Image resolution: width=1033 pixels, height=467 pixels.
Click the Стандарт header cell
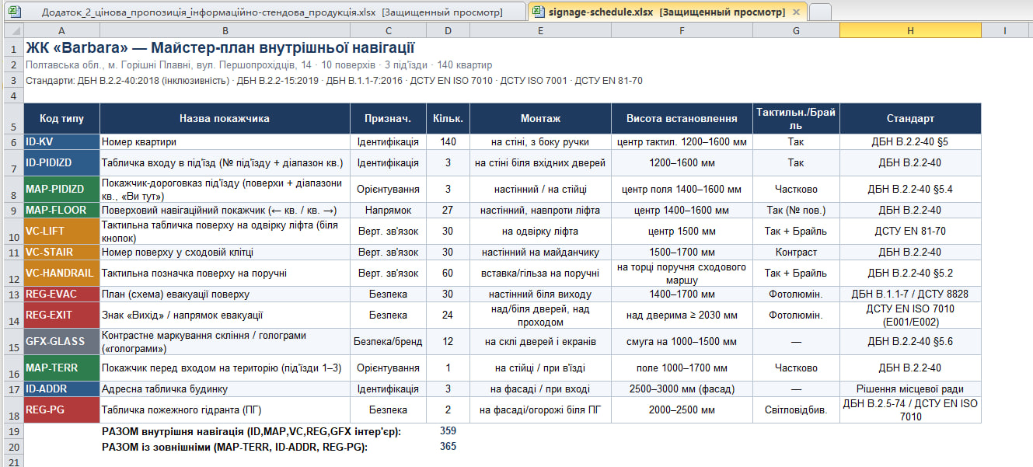tap(910, 119)
